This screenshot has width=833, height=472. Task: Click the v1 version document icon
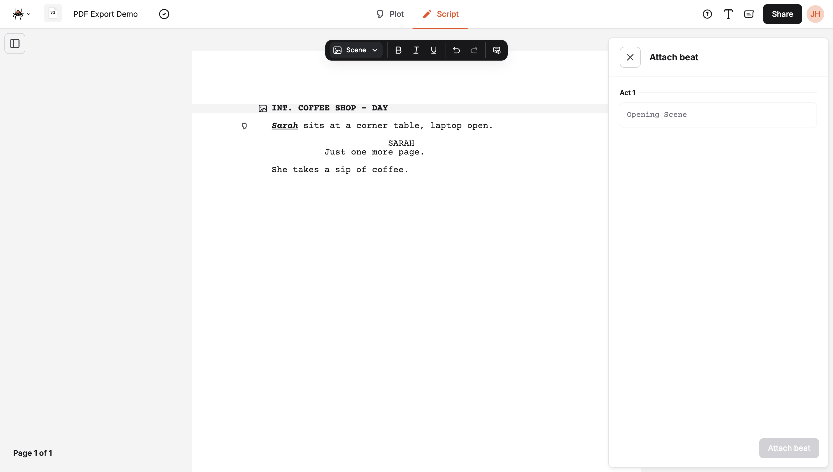[x=53, y=13]
